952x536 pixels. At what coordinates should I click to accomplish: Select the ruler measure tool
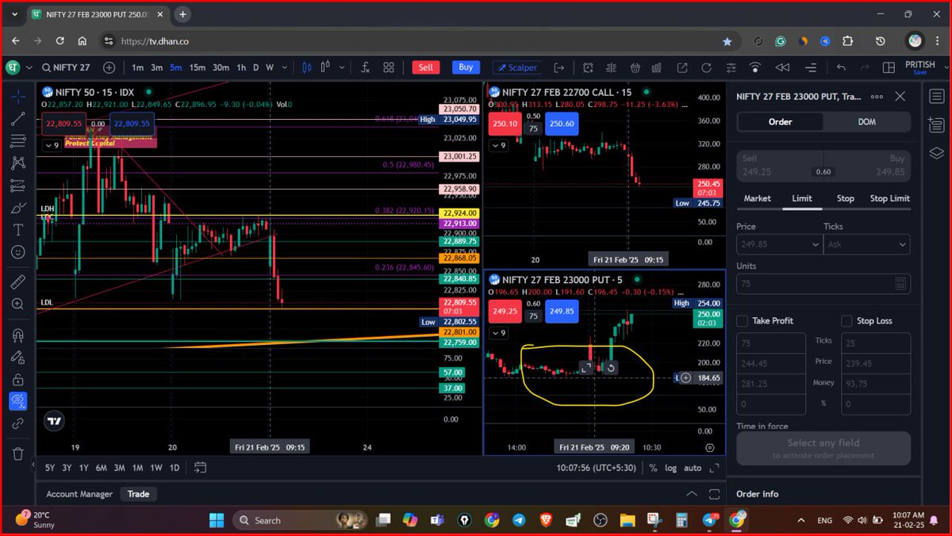tap(17, 281)
